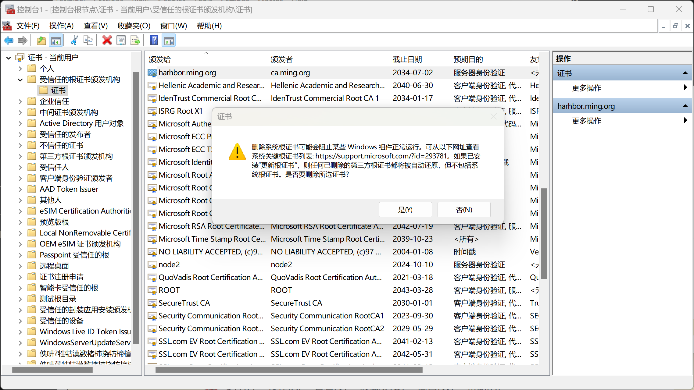
Task: Click the Export List toolbar icon
Action: click(x=135, y=41)
